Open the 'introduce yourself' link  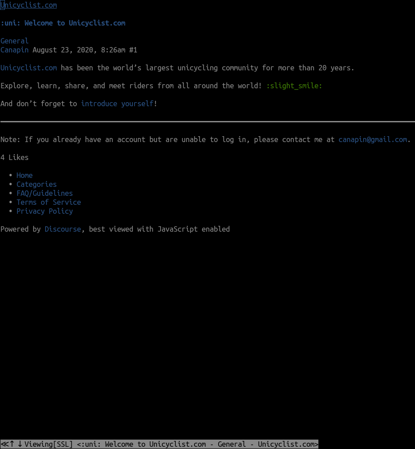point(117,104)
